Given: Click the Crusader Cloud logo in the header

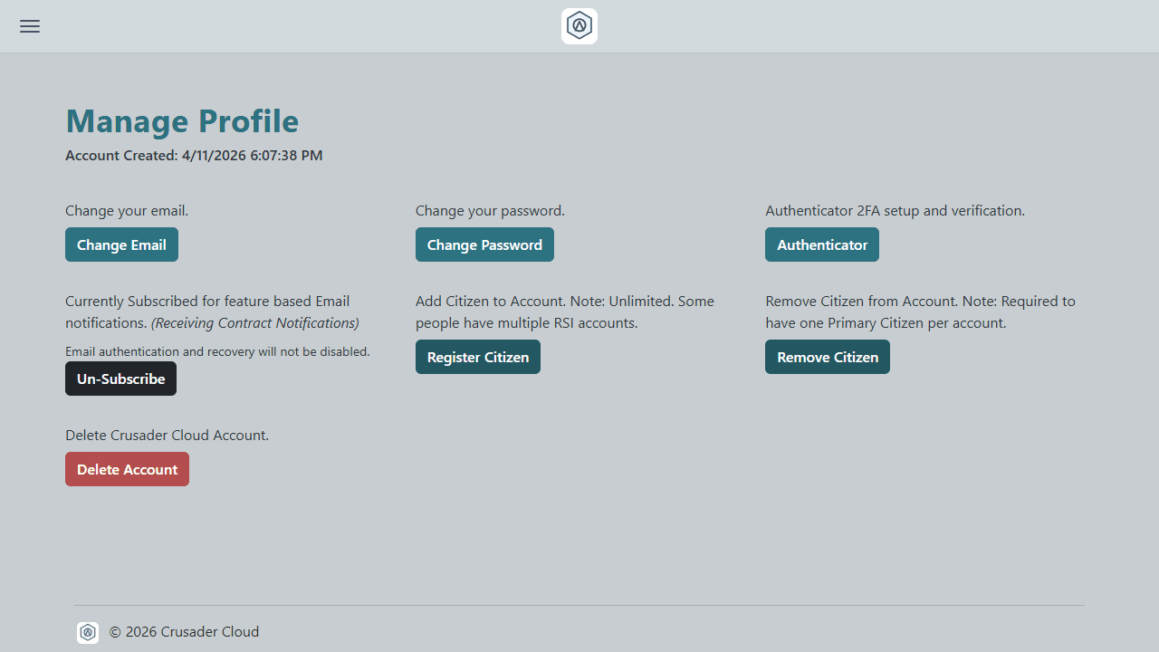Looking at the screenshot, I should point(579,25).
